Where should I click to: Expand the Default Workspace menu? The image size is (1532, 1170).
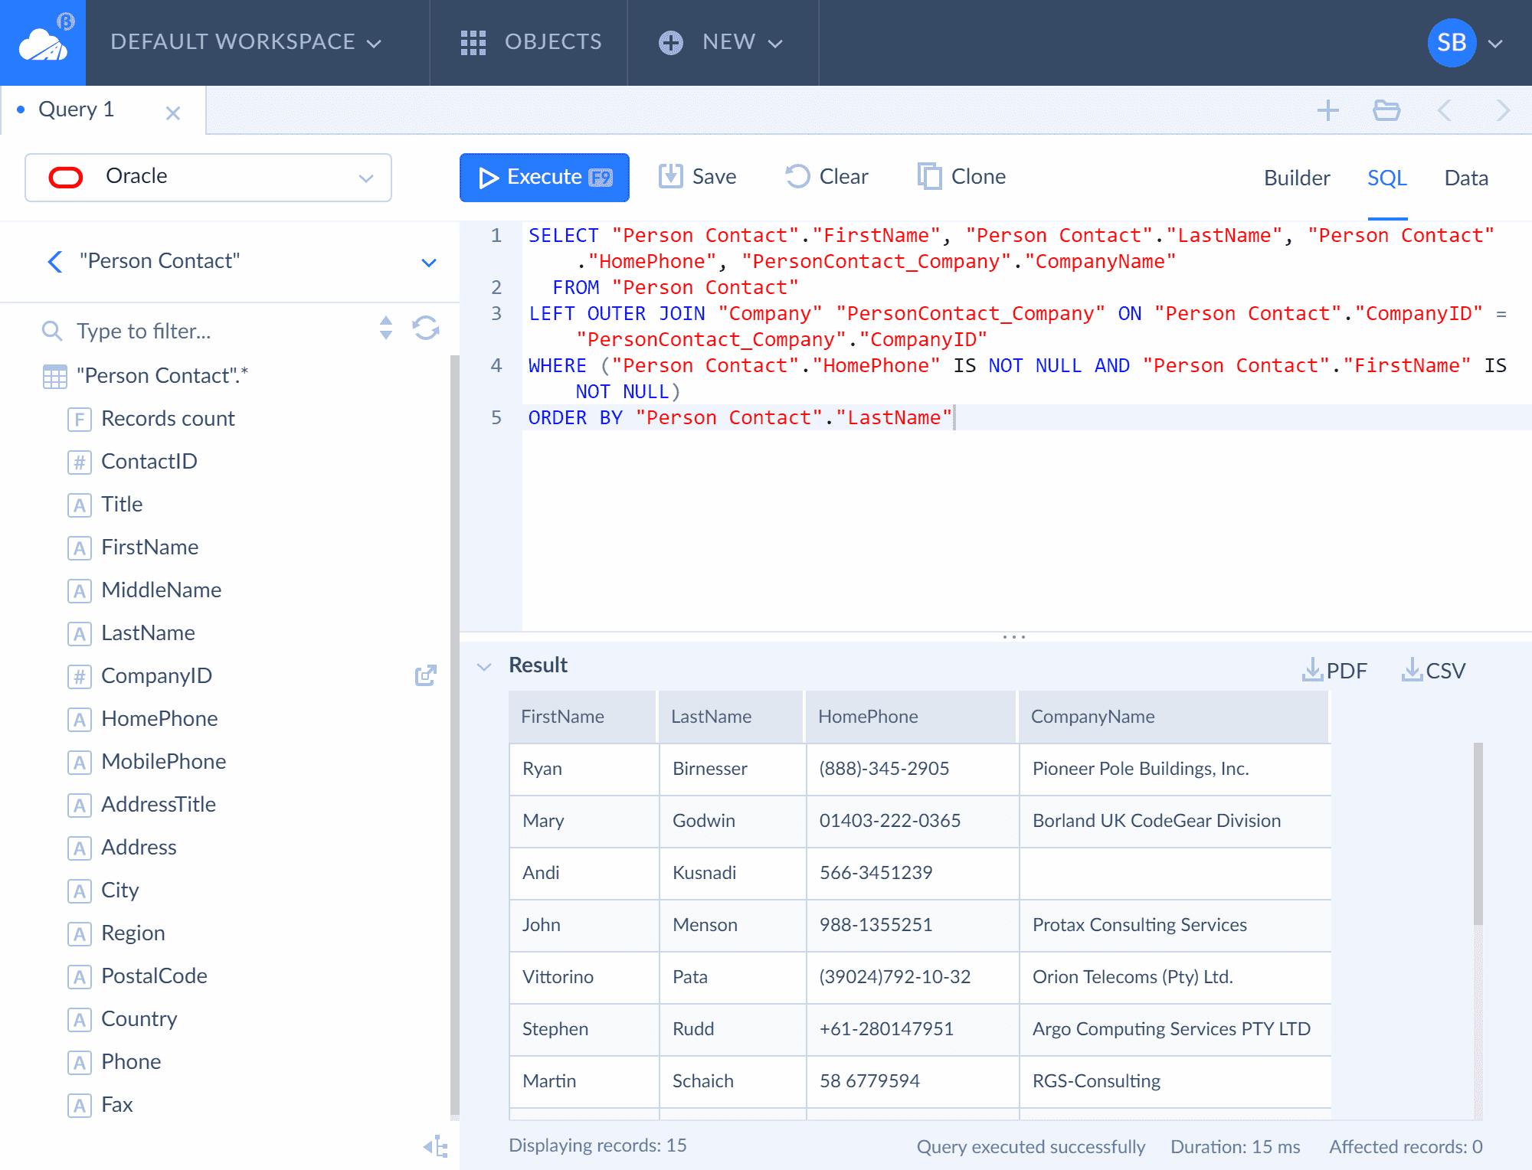(245, 42)
